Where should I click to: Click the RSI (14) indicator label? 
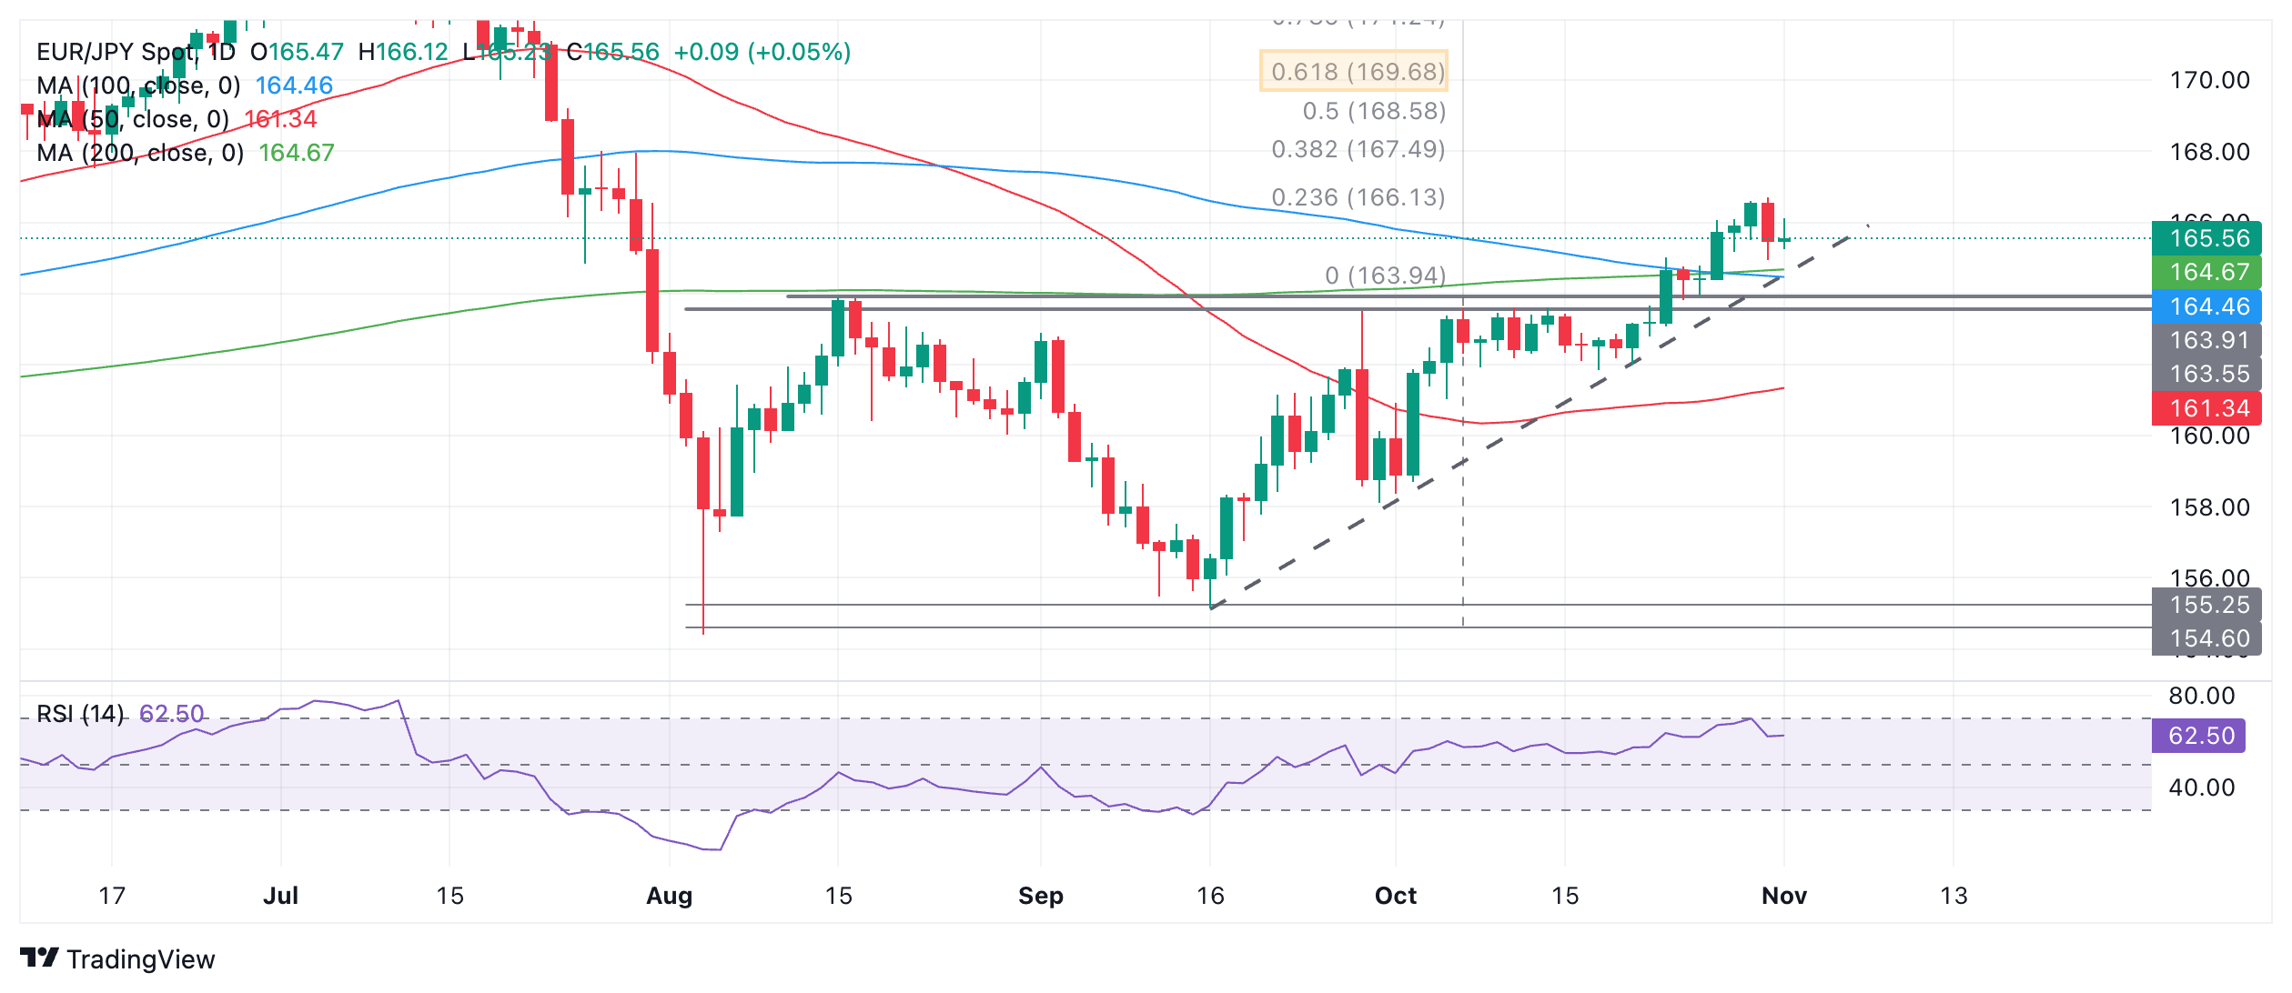click(x=80, y=714)
